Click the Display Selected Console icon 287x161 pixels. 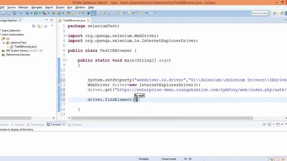tap(270, 124)
